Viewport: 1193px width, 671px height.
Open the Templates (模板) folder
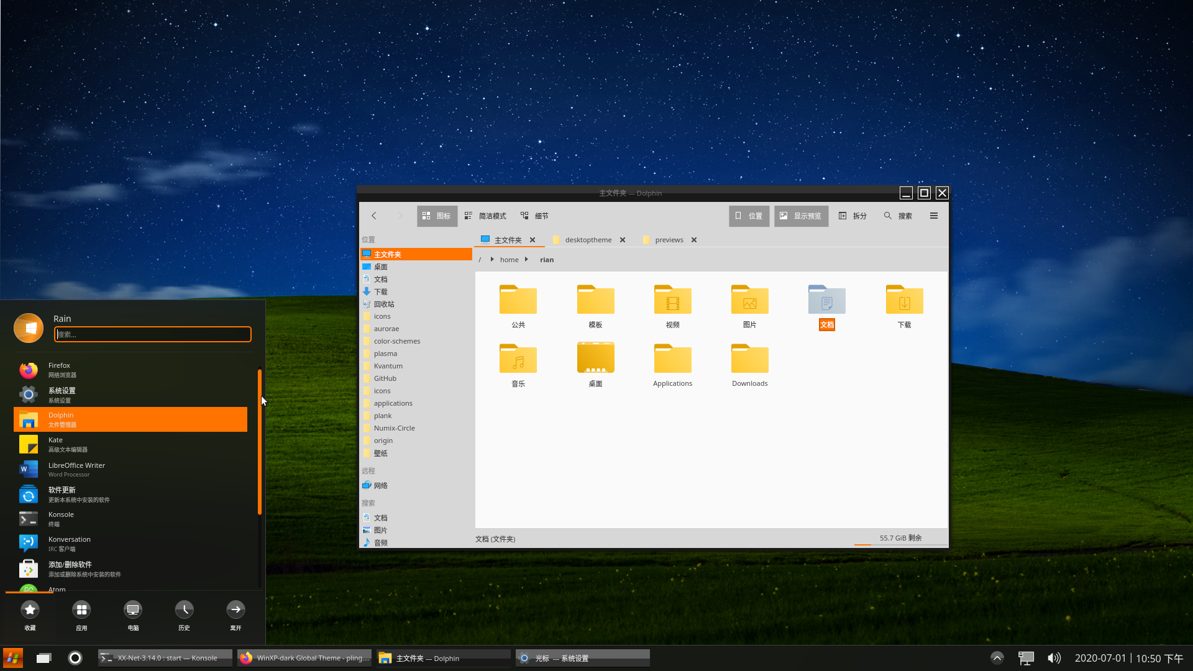(595, 306)
